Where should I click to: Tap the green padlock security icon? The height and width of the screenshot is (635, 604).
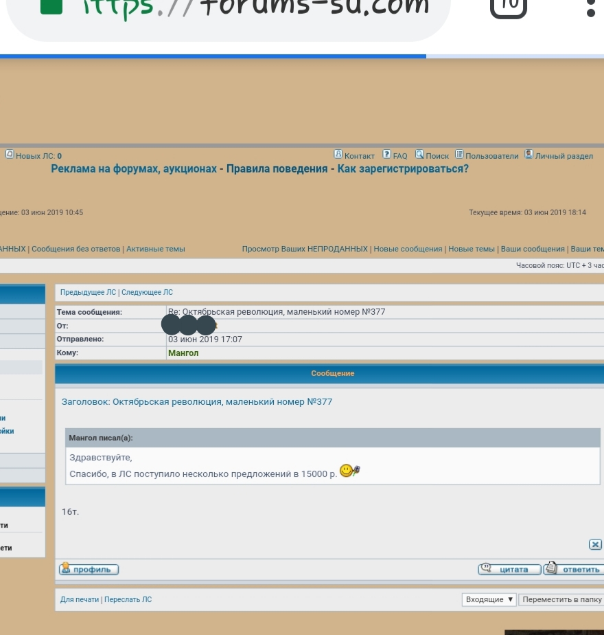51,7
